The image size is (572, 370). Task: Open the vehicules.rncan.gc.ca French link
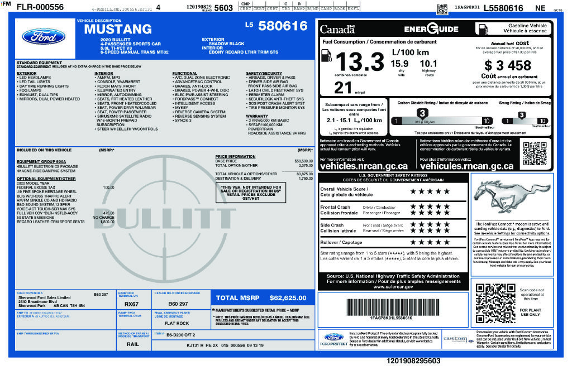coord(466,166)
